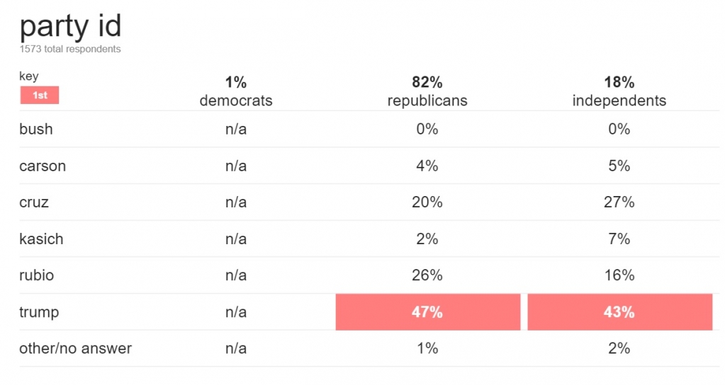Click the bush row label
This screenshot has width=725, height=385.
click(x=36, y=130)
